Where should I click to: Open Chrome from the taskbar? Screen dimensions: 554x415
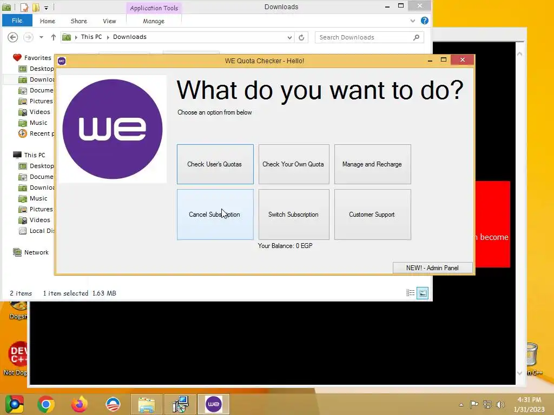[46, 404]
